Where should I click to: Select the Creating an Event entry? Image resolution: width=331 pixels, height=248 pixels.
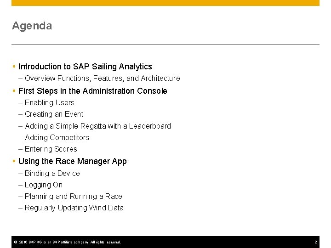(54, 114)
